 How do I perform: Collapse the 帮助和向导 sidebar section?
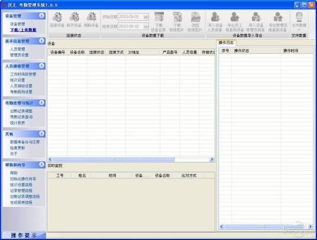(x=41, y=165)
